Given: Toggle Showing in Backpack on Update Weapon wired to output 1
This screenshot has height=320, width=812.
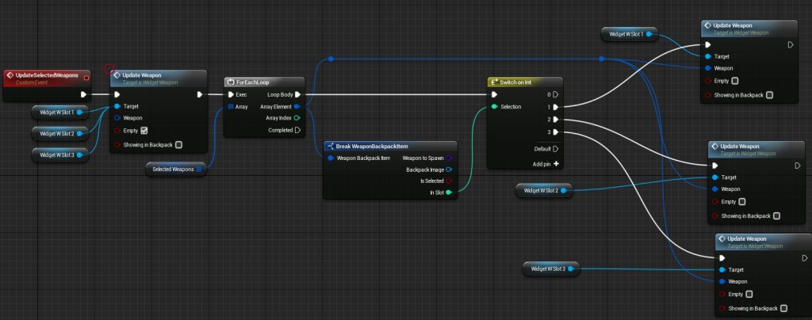Looking at the screenshot, I should click(x=769, y=94).
